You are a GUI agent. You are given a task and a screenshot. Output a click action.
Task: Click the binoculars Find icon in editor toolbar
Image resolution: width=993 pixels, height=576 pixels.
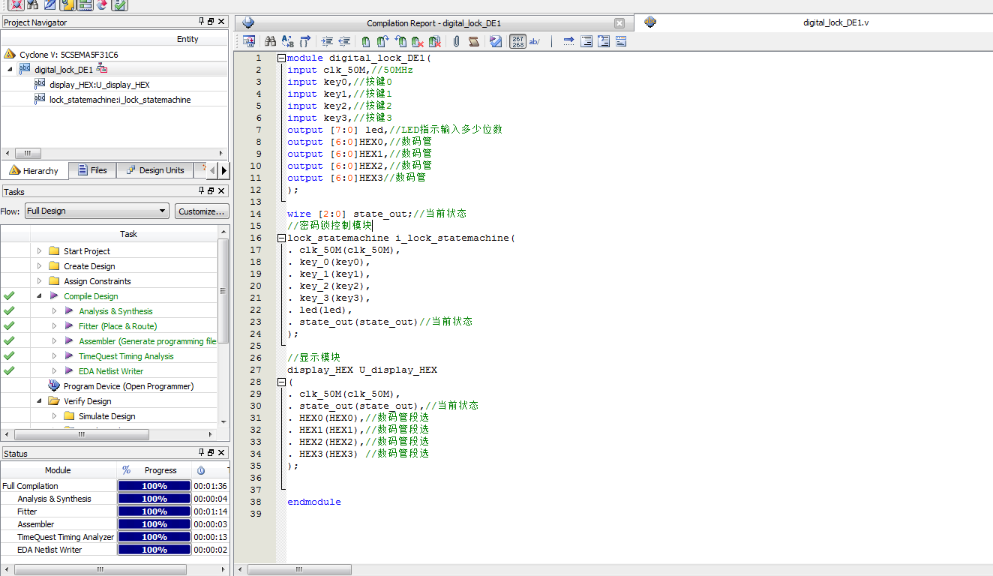pyautogui.click(x=271, y=42)
